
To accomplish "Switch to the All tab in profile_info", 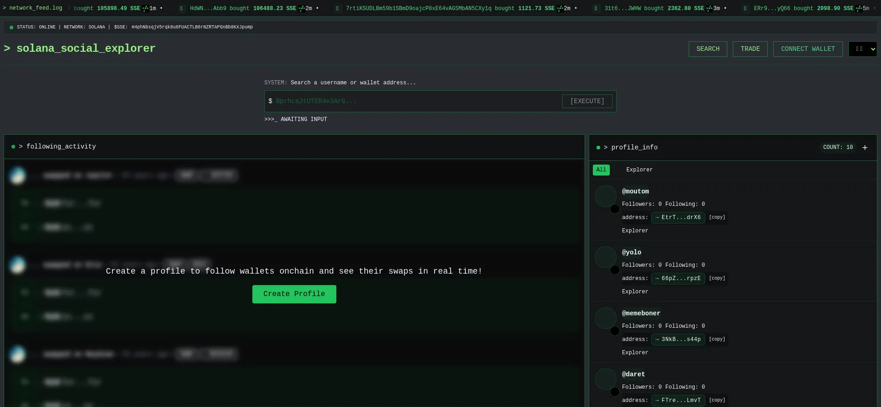I will (601, 170).
